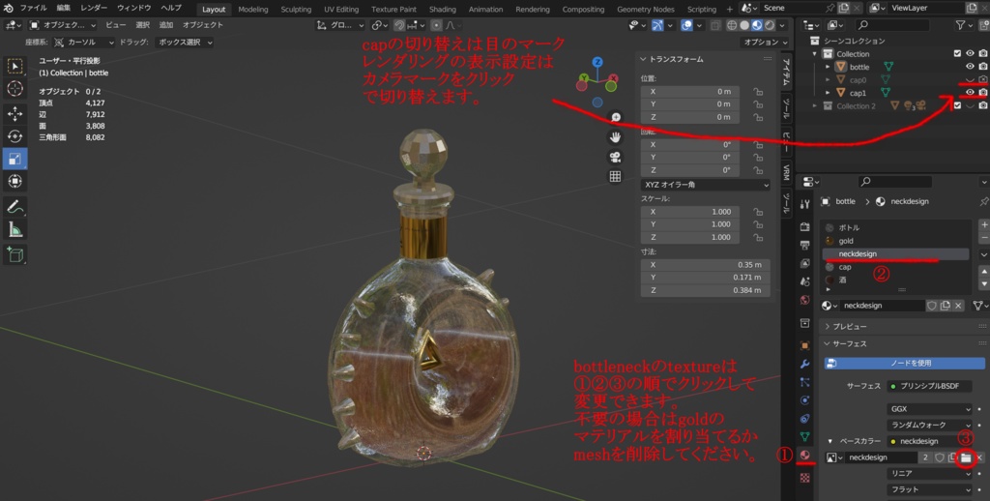Switch to Shading workspace tab

[x=443, y=10]
